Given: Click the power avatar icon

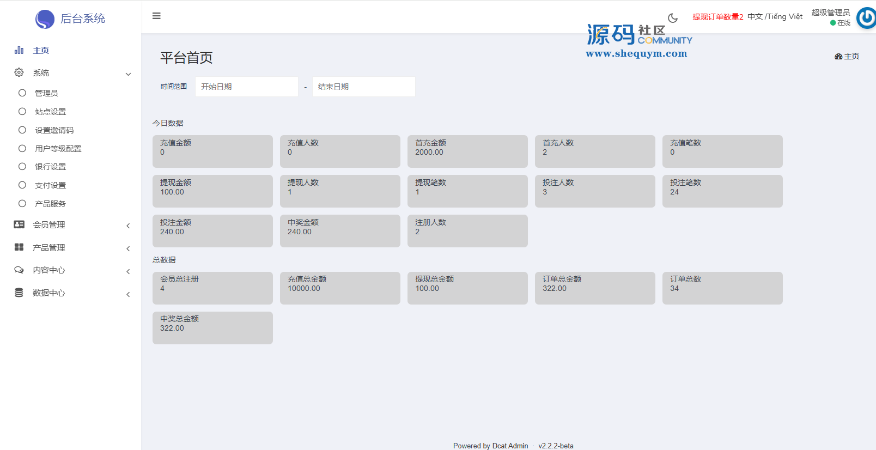Looking at the screenshot, I should [866, 18].
